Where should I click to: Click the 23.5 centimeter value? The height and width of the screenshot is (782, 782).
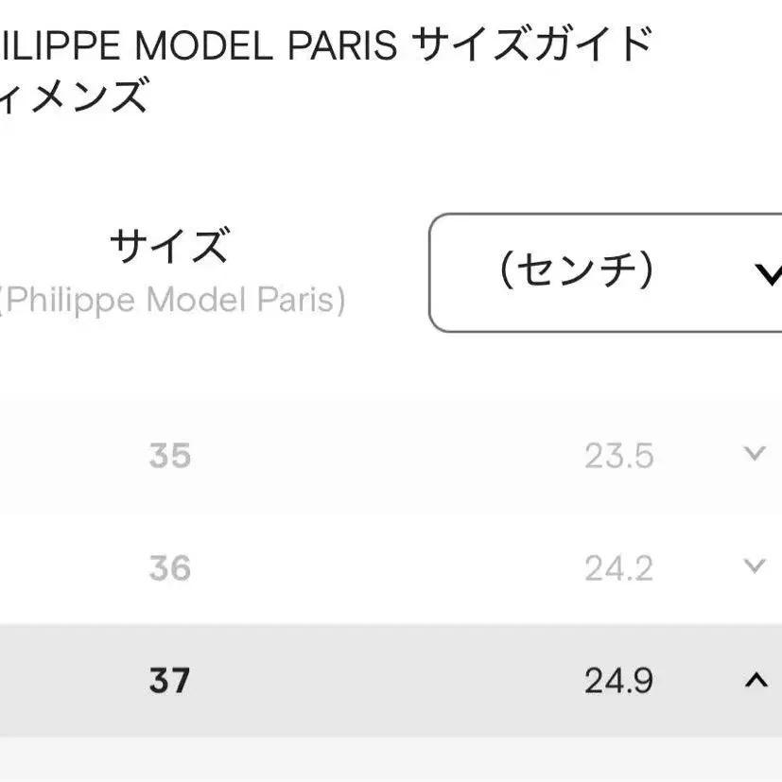(x=619, y=456)
